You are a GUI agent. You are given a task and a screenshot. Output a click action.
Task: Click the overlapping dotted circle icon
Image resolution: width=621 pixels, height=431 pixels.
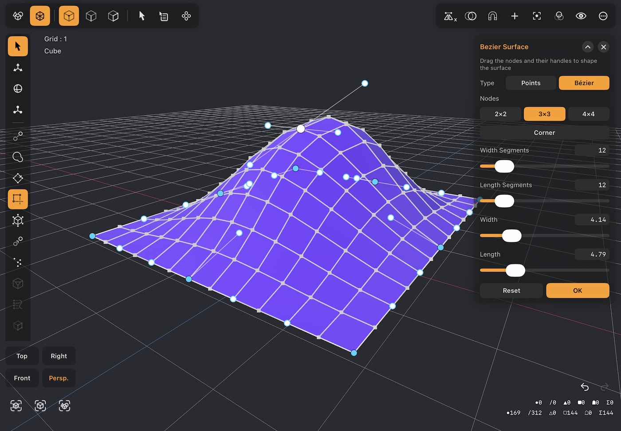(471, 16)
